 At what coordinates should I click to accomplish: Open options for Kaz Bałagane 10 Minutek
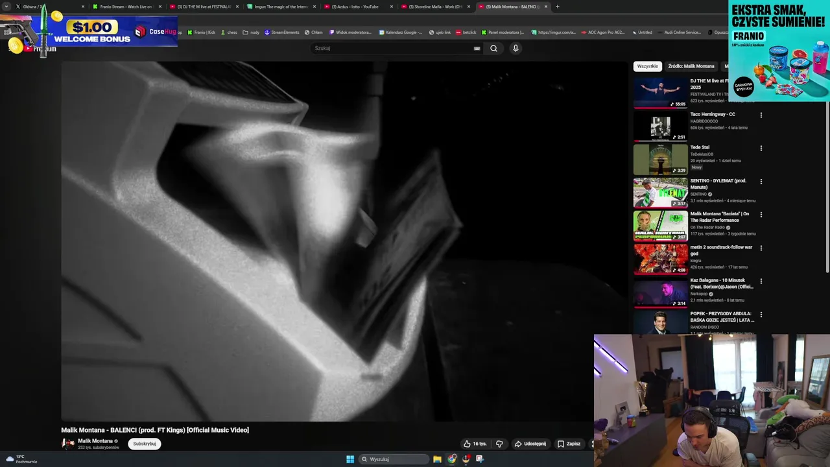[x=761, y=281]
